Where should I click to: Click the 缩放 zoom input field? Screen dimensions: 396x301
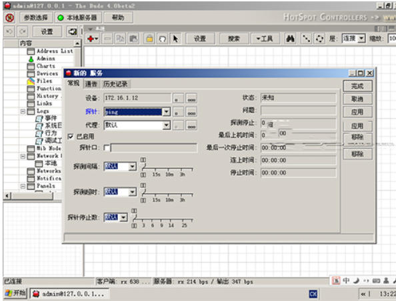[x=392, y=39]
